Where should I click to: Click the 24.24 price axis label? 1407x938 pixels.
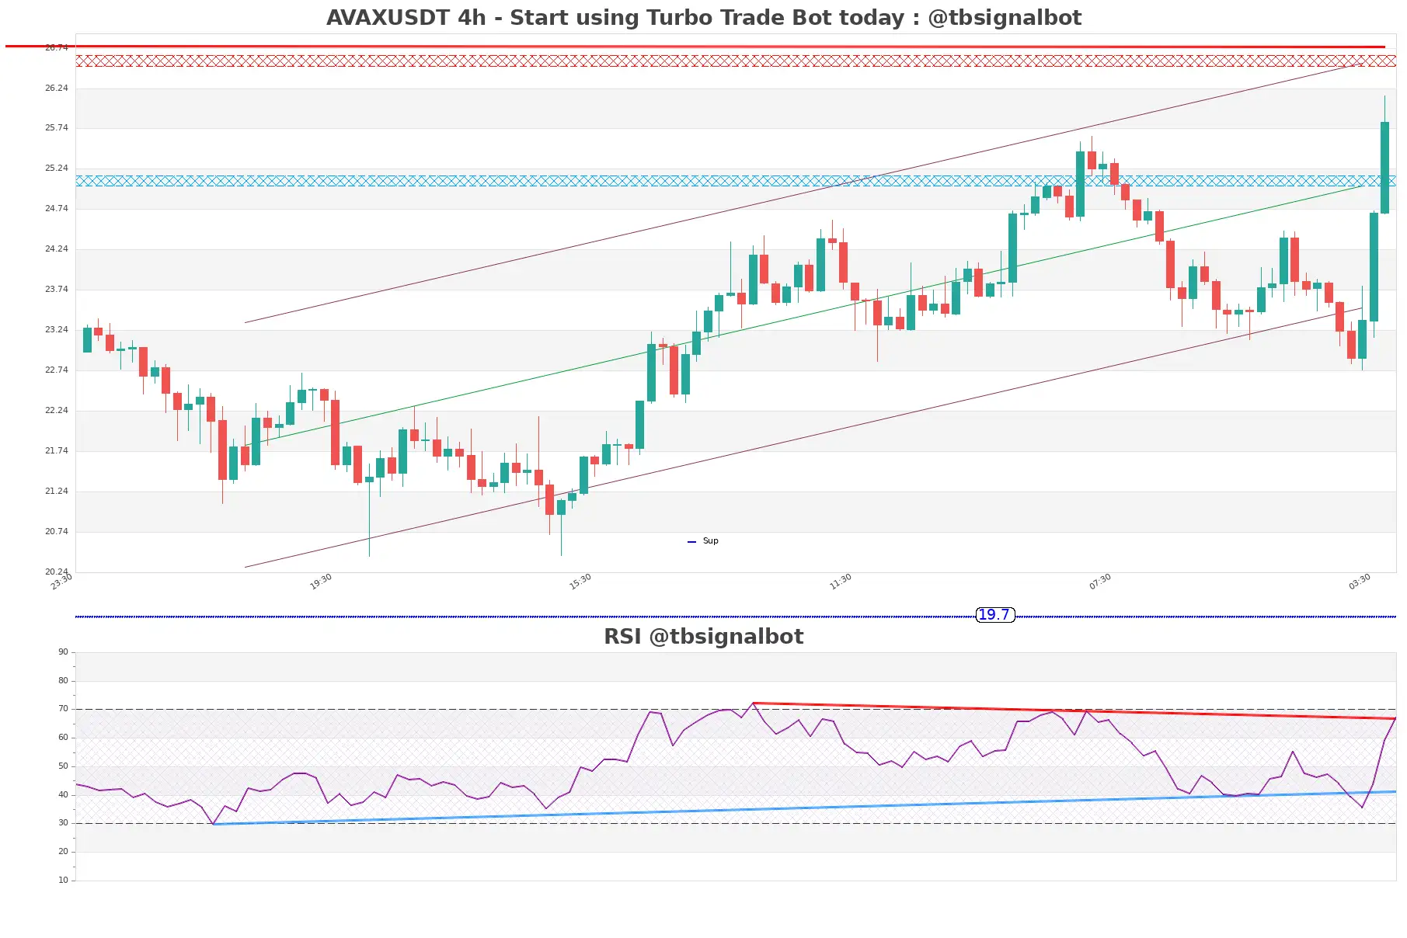click(56, 249)
